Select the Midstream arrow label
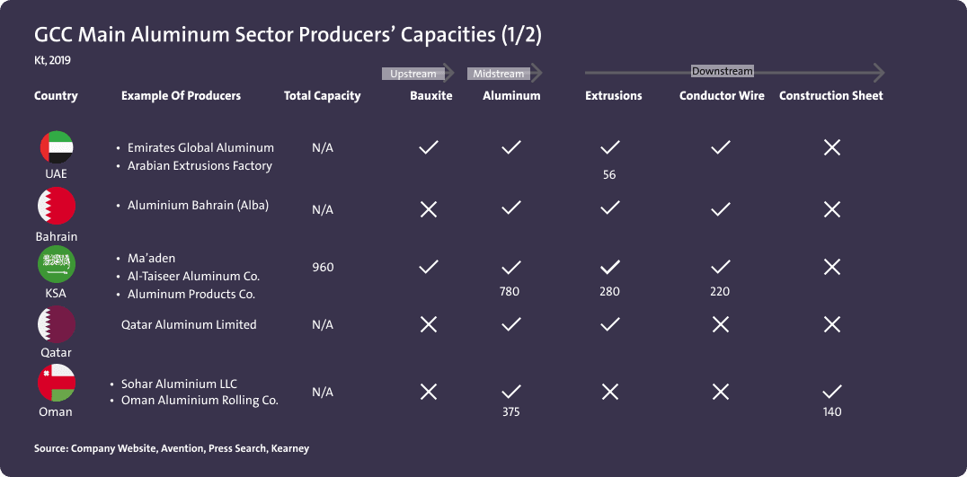This screenshot has height=477, width=967. (x=499, y=74)
